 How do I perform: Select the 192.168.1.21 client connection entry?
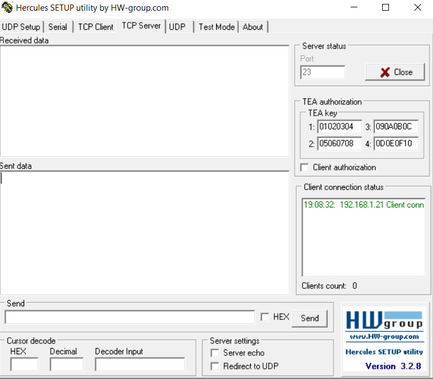click(x=364, y=205)
